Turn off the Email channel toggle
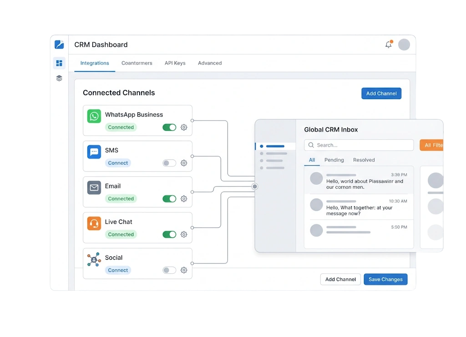The width and height of the screenshot is (466, 337). pos(169,199)
